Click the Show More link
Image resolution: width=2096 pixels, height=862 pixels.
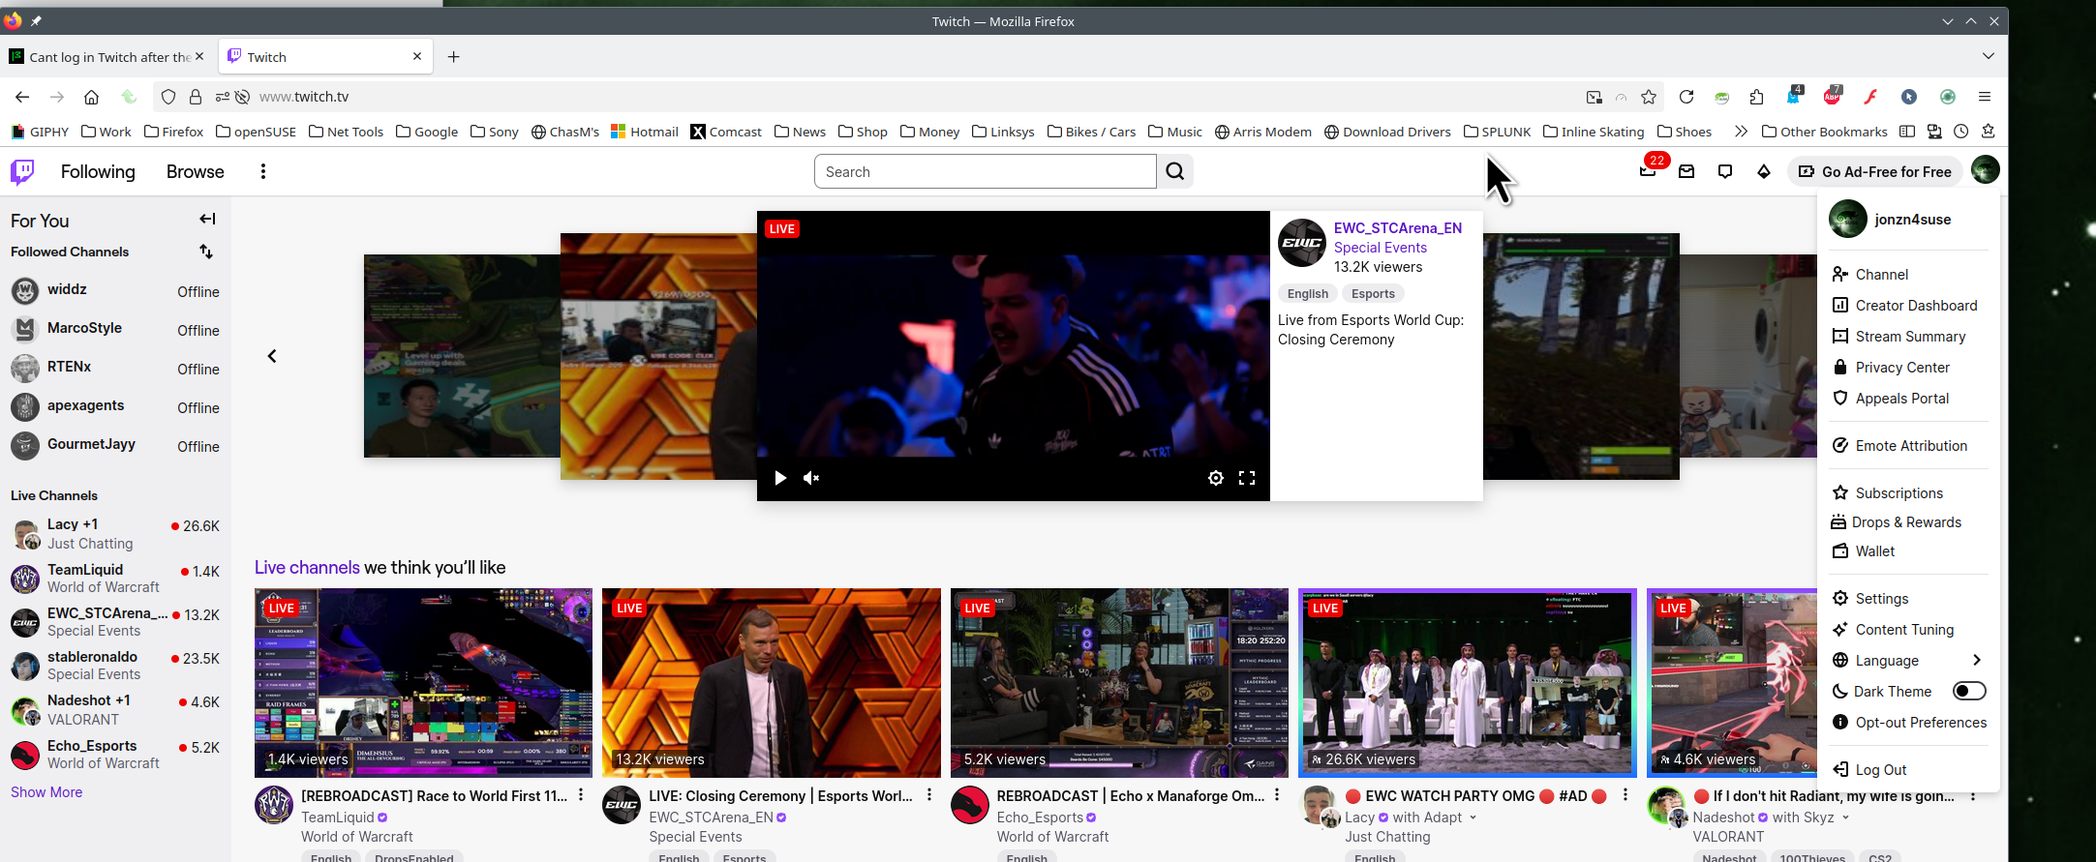(46, 792)
